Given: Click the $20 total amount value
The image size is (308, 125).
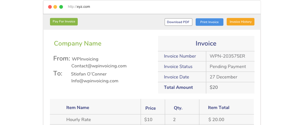Looking at the screenshot, I should click(x=214, y=88).
